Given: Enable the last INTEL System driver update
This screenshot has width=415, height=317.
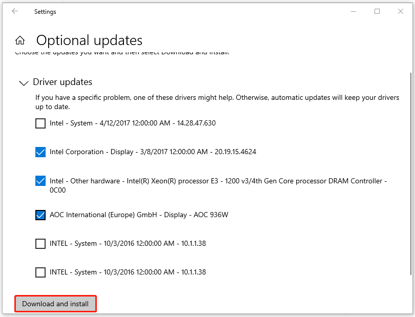Looking at the screenshot, I should pyautogui.click(x=40, y=272).
